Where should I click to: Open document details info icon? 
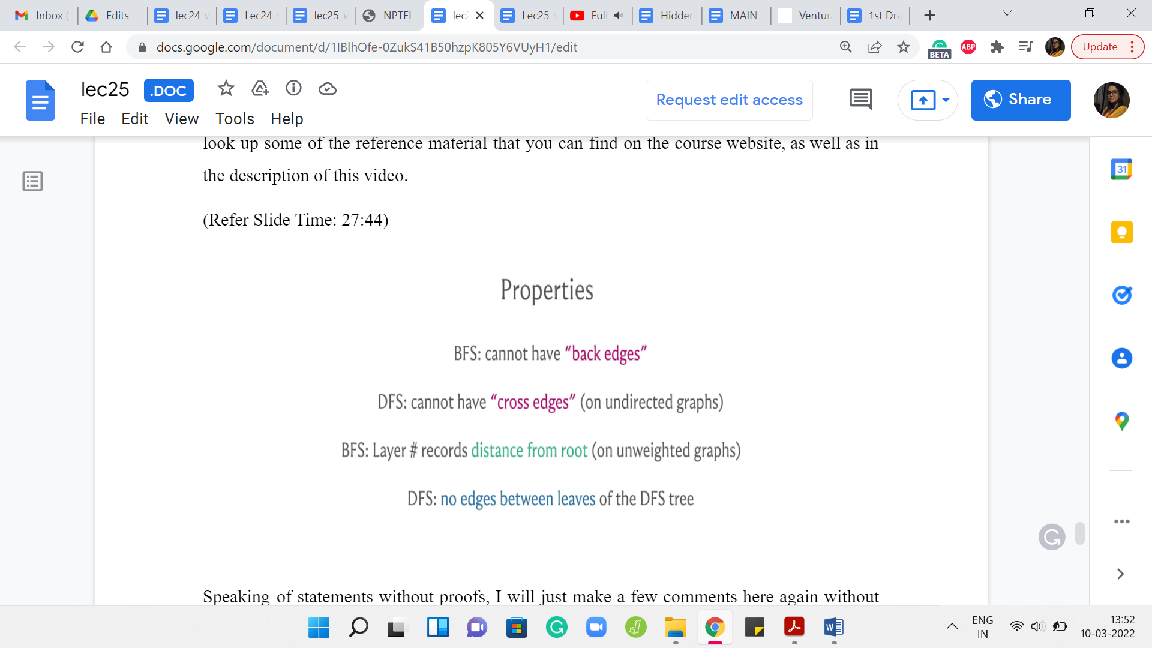click(x=293, y=89)
